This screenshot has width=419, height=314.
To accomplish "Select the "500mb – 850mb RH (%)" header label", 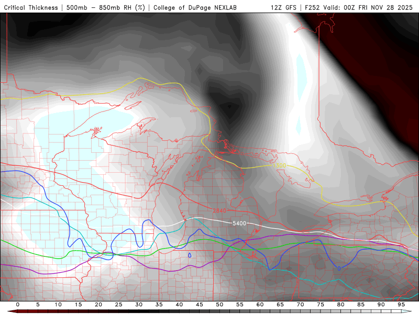I will point(106,7).
